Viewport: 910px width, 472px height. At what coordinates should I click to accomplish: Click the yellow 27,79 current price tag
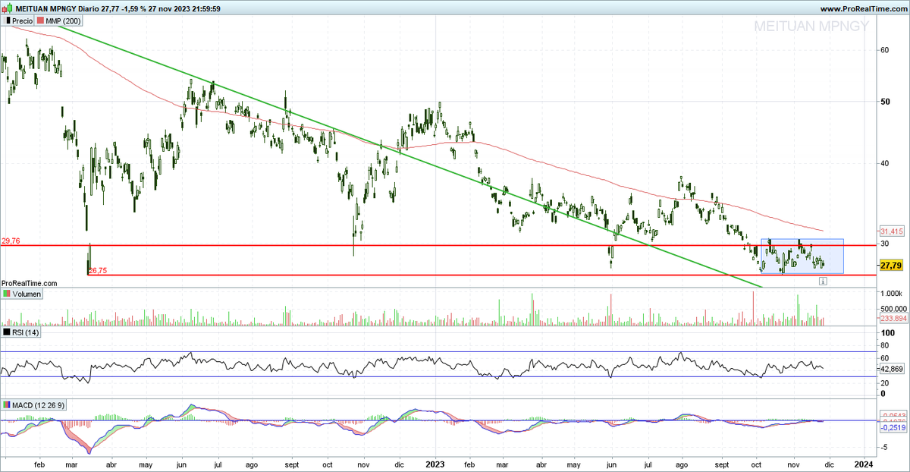tap(891, 266)
